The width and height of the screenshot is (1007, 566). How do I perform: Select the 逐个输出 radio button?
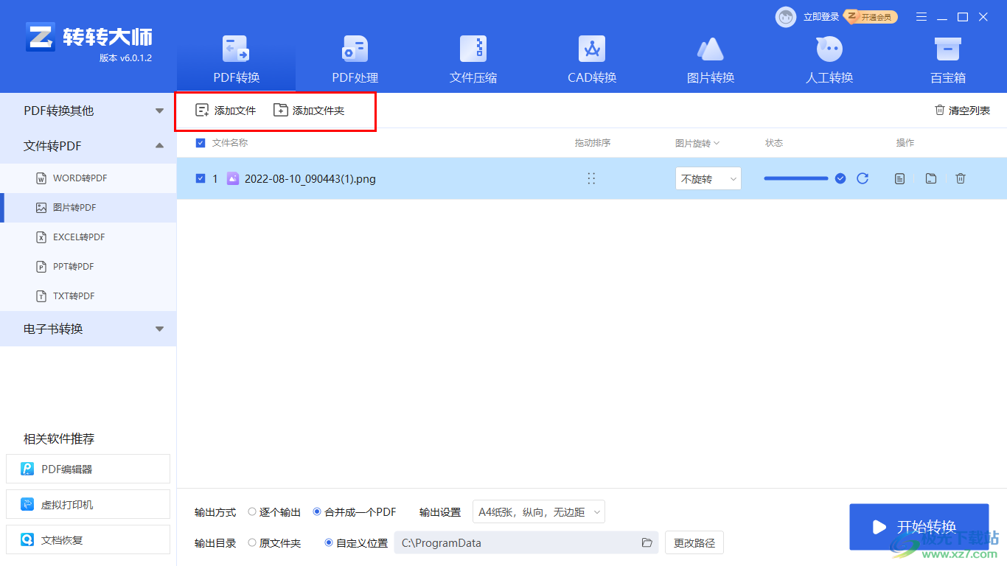click(252, 511)
